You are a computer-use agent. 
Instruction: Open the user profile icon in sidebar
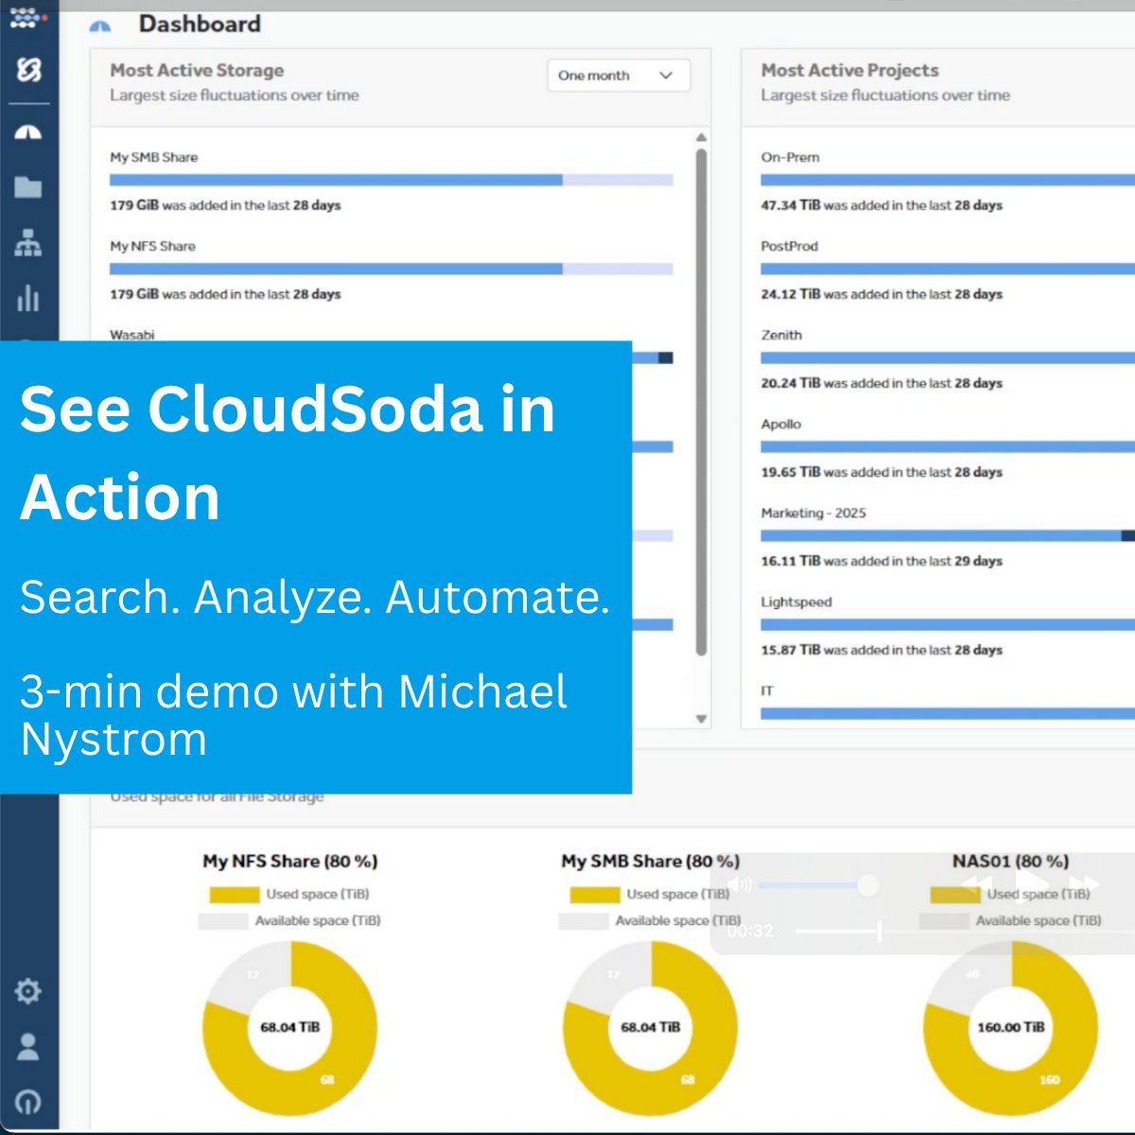[28, 1046]
